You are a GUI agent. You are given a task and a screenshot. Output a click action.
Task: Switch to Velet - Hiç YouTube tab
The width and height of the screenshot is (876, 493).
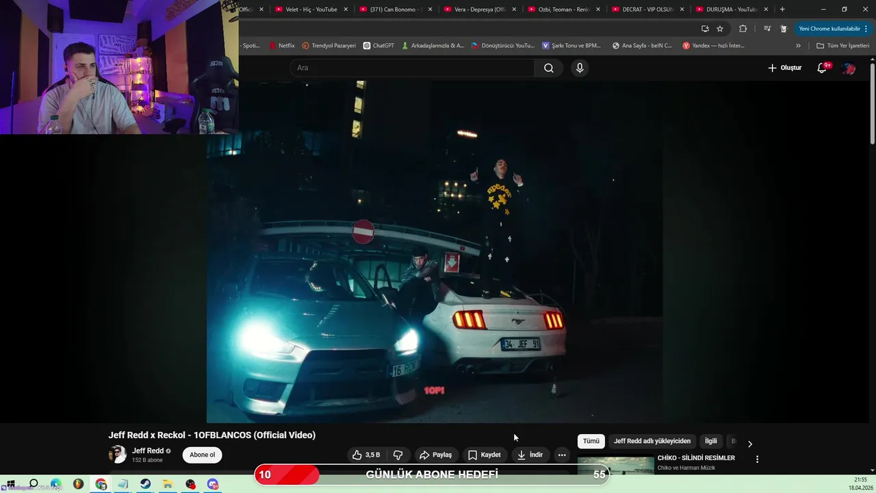pyautogui.click(x=311, y=10)
